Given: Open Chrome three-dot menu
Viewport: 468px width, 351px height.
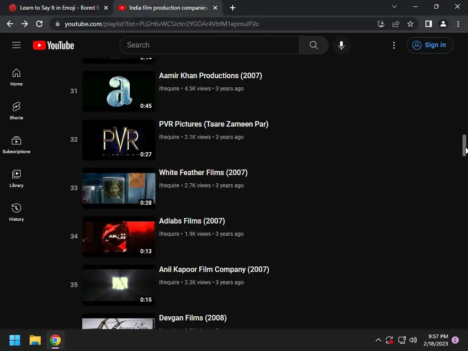Looking at the screenshot, I should pyautogui.click(x=458, y=24).
